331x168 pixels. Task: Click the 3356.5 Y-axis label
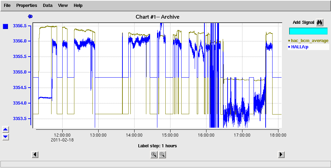20,26
